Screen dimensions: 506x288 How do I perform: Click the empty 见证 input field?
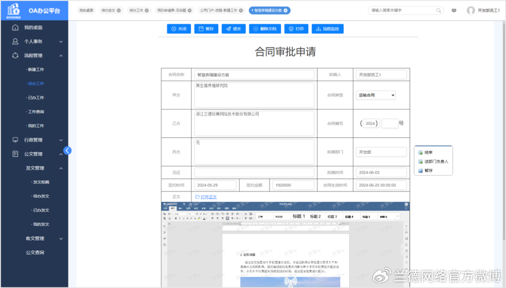(x=254, y=172)
